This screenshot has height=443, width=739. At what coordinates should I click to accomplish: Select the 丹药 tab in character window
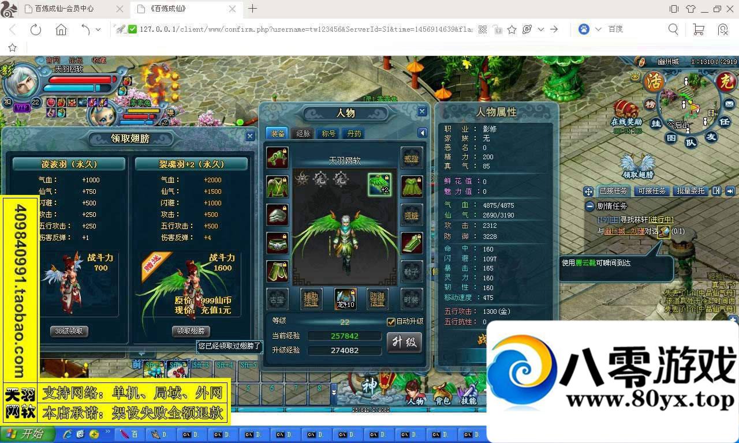click(353, 133)
